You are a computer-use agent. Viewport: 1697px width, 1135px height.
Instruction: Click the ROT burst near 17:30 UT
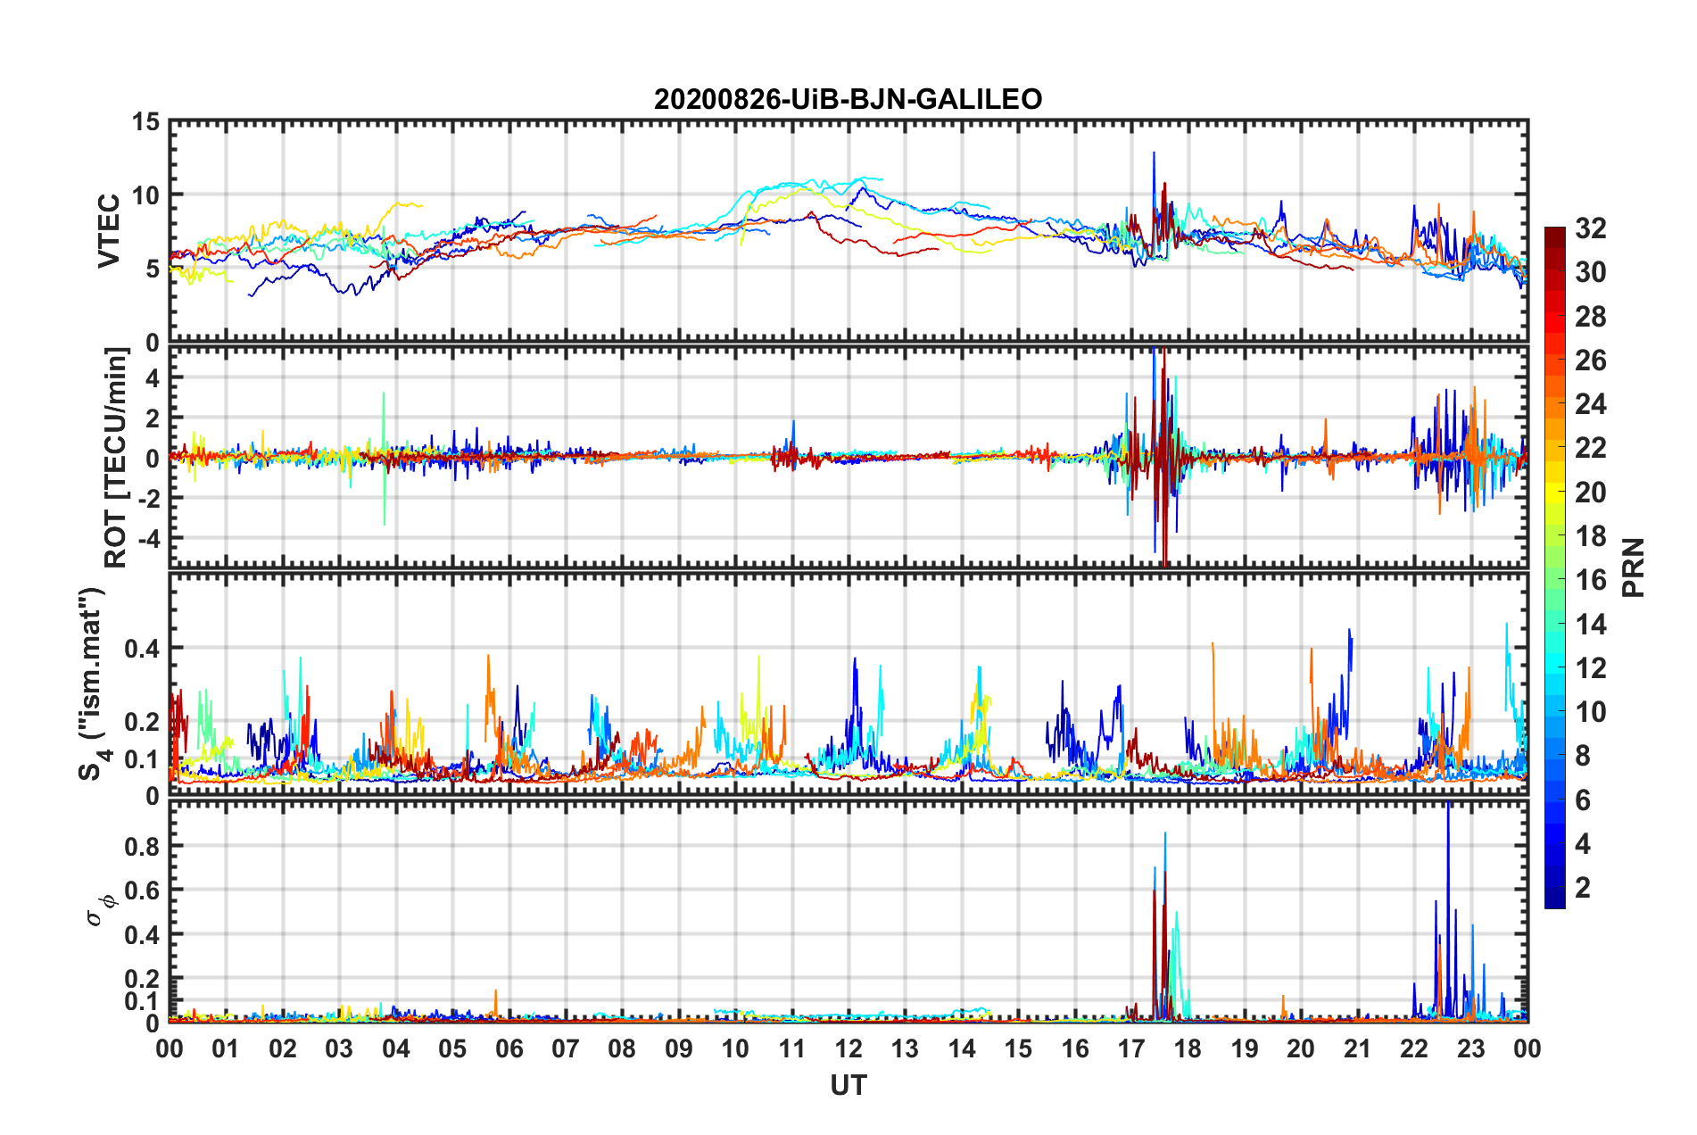click(1163, 456)
